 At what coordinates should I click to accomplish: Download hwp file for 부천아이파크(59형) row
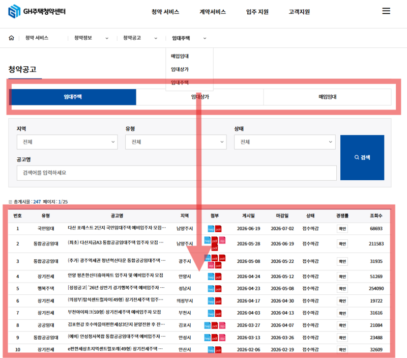(x=211, y=313)
